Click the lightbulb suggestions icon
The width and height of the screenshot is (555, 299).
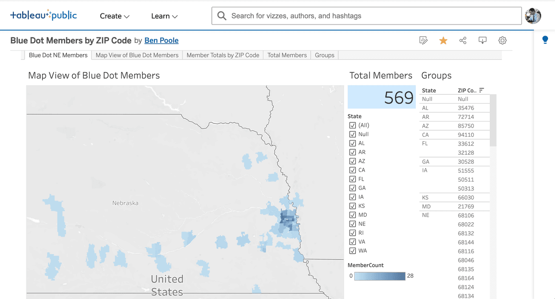click(x=545, y=40)
